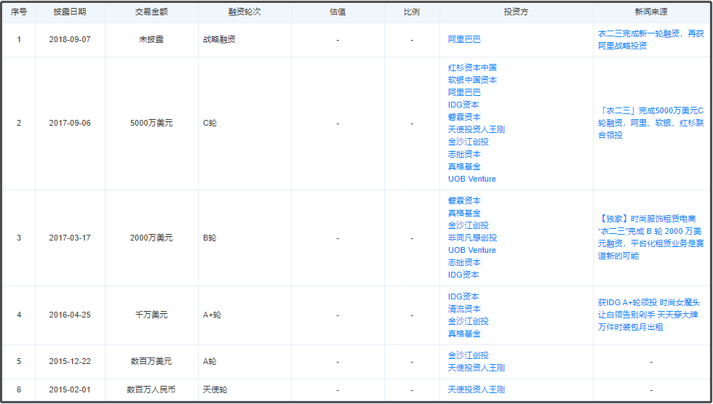Click 非同凡想创投 investor link
This screenshot has width=713, height=404.
[x=472, y=238]
